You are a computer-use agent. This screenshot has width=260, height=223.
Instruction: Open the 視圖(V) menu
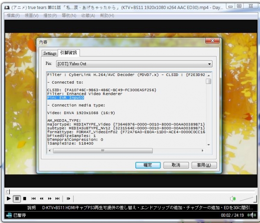coord(32,15)
